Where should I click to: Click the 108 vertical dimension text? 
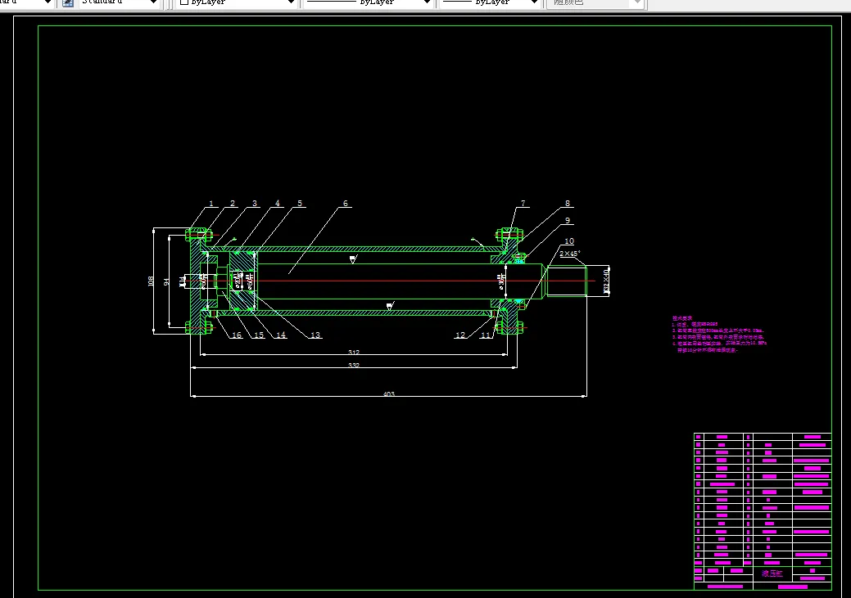pos(151,281)
